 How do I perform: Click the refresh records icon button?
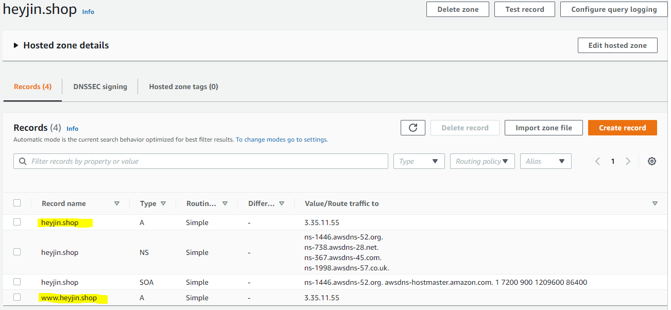(412, 128)
